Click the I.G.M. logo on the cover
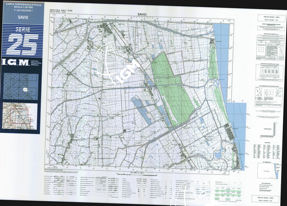 coord(15,62)
